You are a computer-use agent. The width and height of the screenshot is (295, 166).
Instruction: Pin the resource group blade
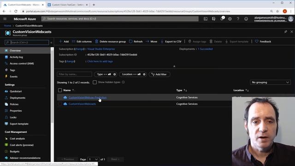[285, 32]
